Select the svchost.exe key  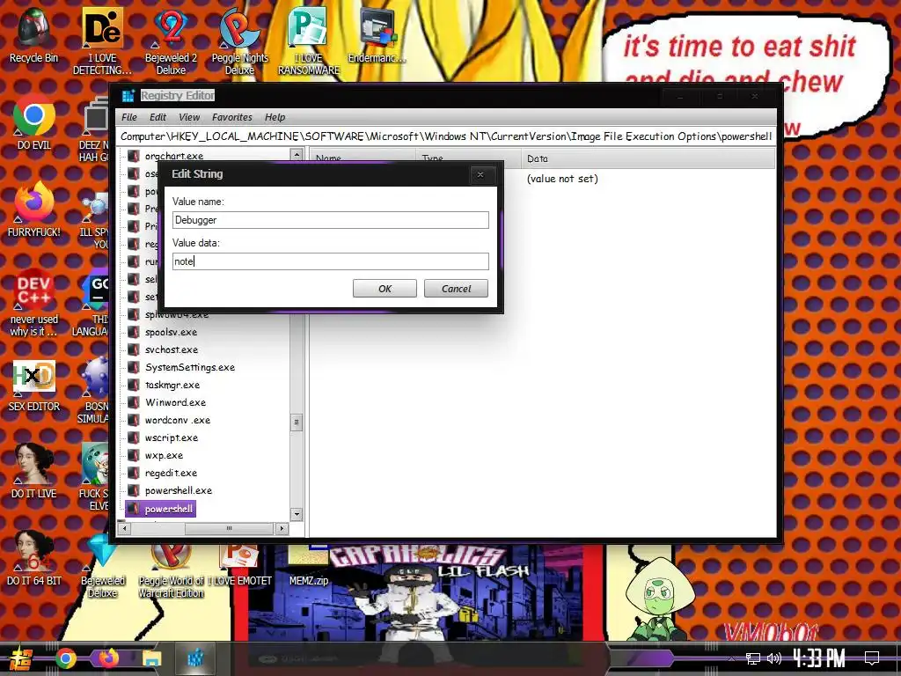[172, 349]
